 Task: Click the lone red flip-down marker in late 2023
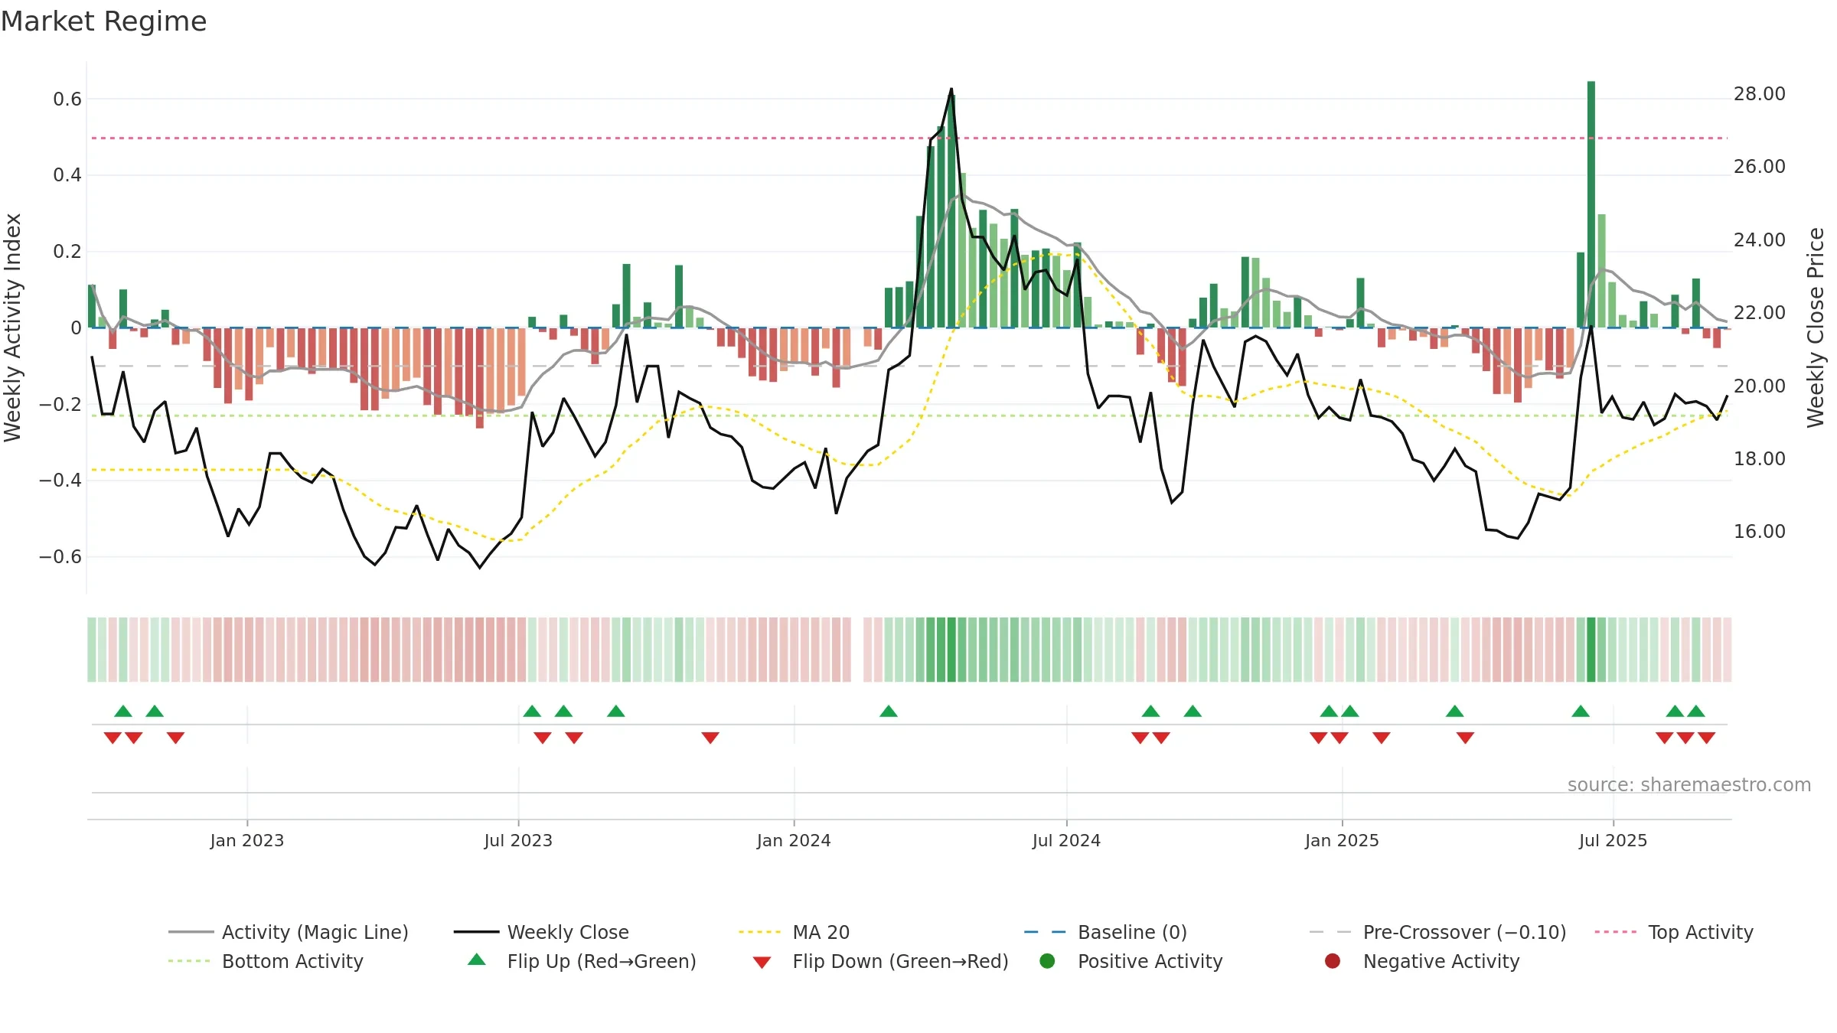[710, 738]
